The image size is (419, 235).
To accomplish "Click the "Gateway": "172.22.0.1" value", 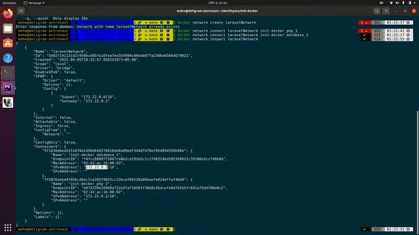I will (96, 101).
